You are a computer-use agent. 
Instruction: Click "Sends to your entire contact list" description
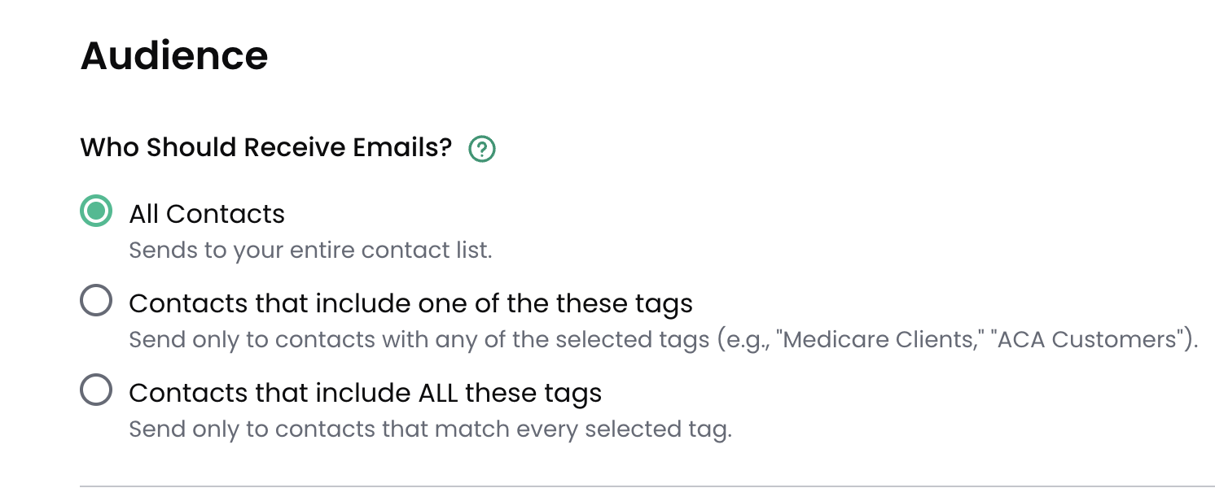[310, 250]
